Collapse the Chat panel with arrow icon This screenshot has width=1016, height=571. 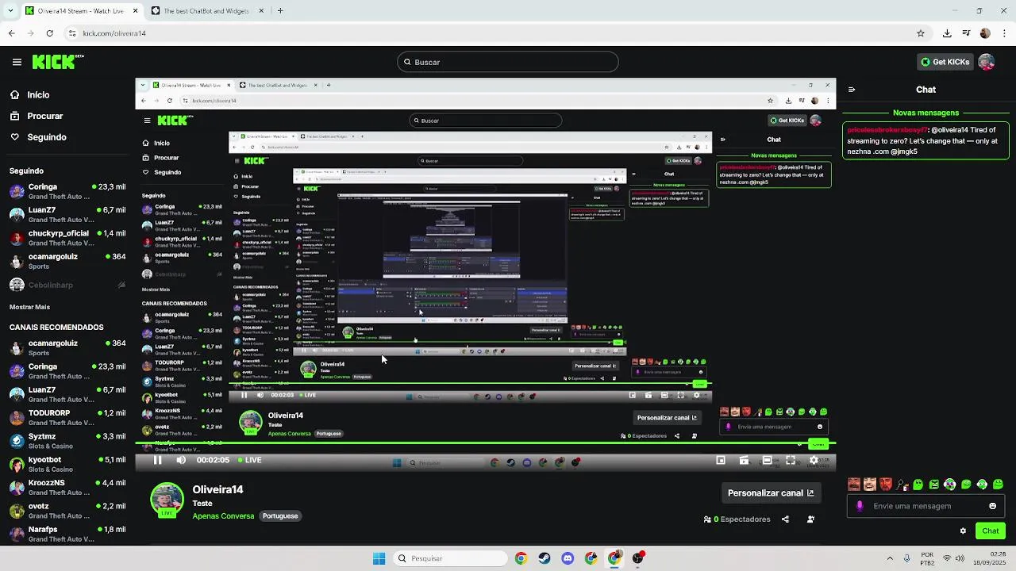852,90
